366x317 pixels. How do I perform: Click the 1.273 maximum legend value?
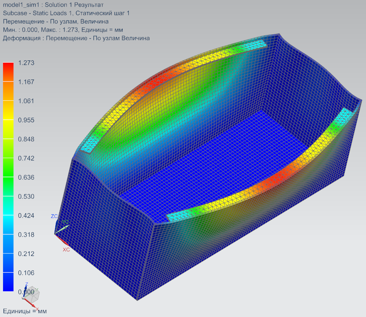(x=27, y=63)
